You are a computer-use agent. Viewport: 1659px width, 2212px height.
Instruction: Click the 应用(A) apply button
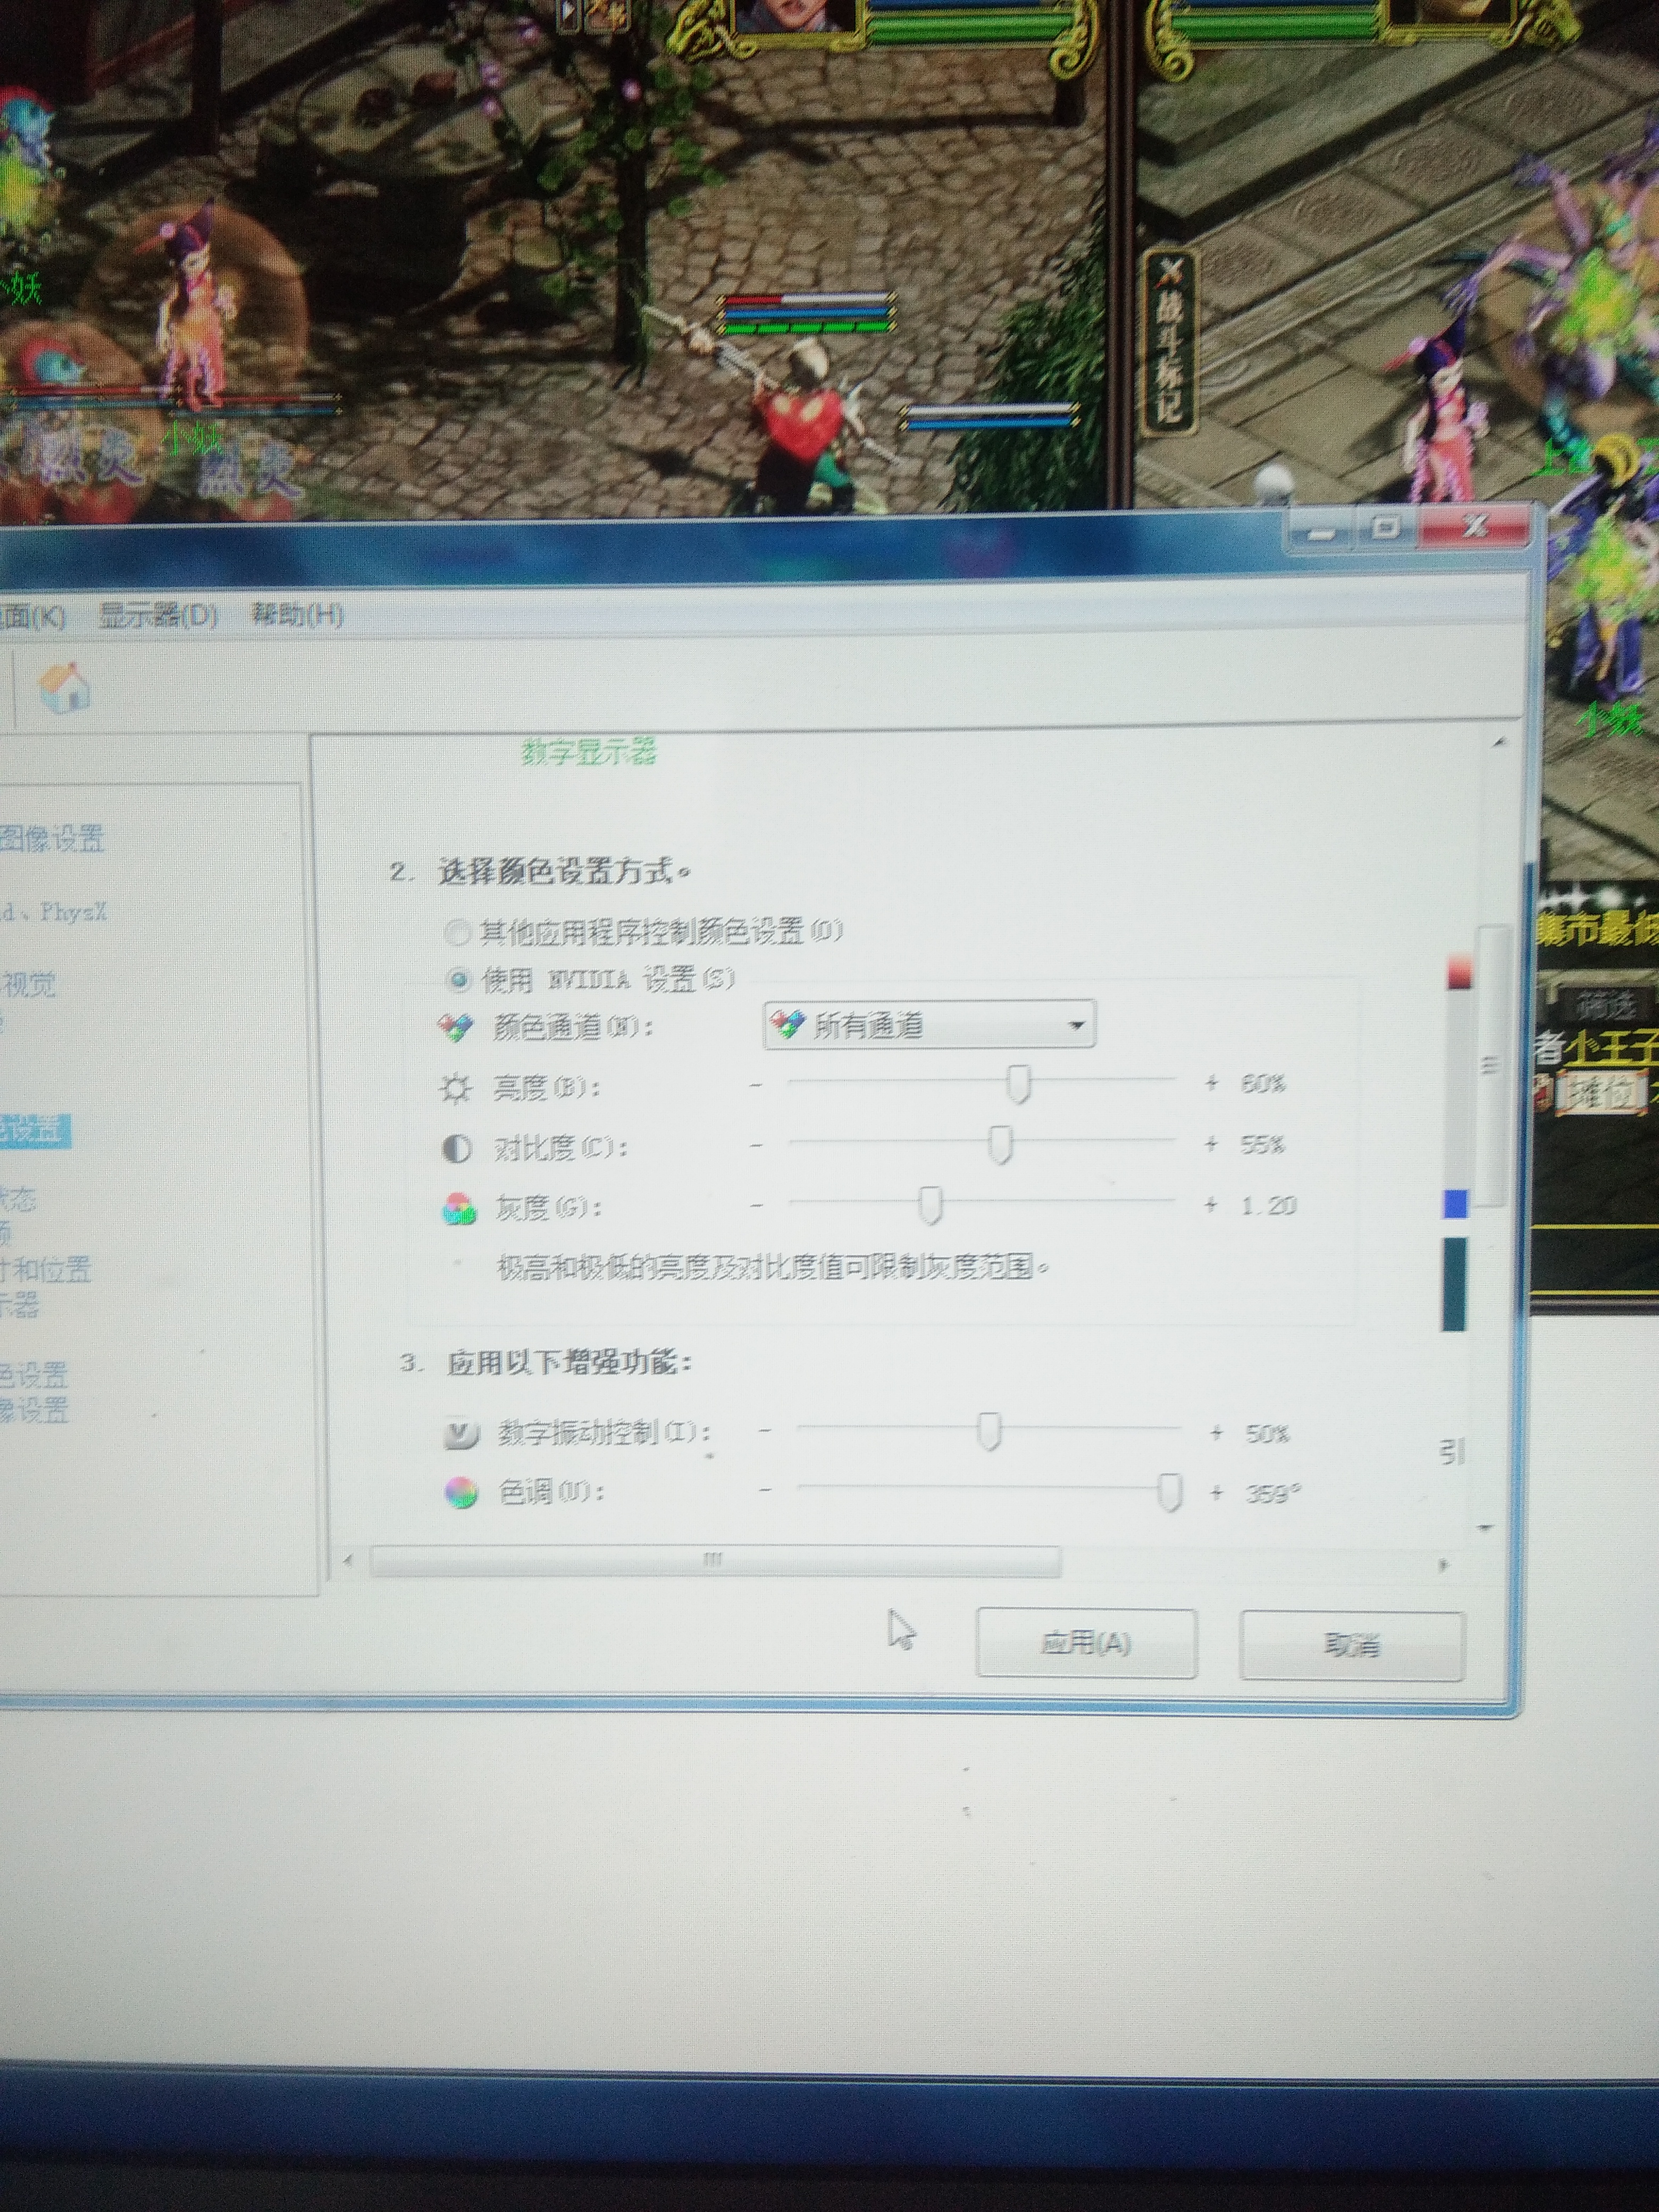1086,1642
